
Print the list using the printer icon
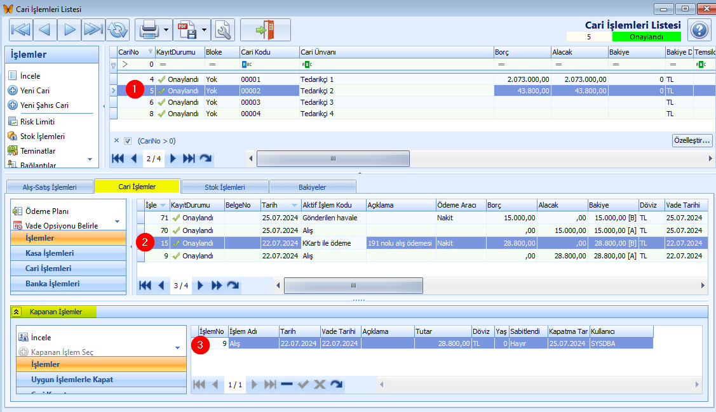tap(149, 30)
